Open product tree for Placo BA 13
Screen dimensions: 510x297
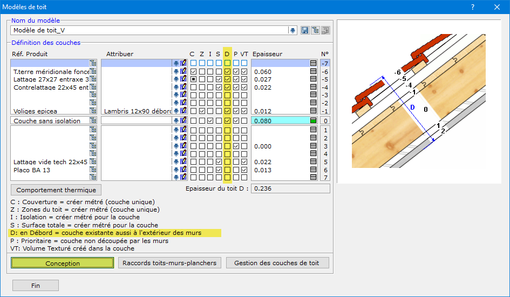tap(93, 170)
